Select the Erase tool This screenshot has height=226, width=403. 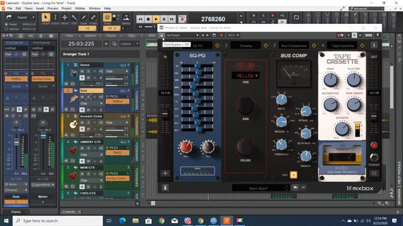click(93, 18)
